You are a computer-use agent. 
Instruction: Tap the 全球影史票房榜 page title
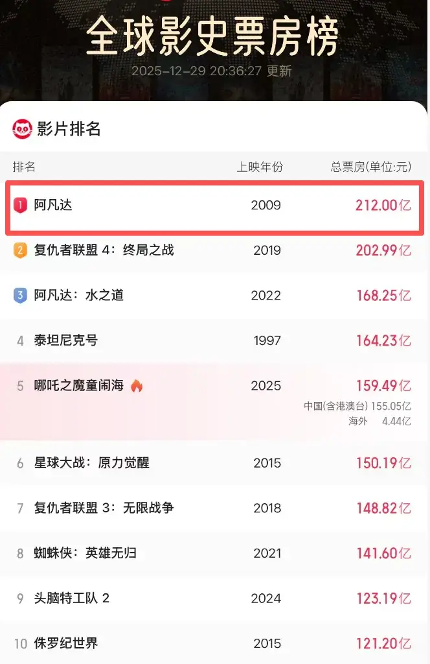coord(212,36)
